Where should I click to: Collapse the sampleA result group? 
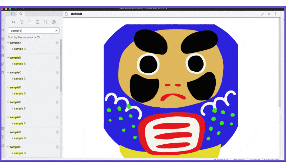point(8,43)
